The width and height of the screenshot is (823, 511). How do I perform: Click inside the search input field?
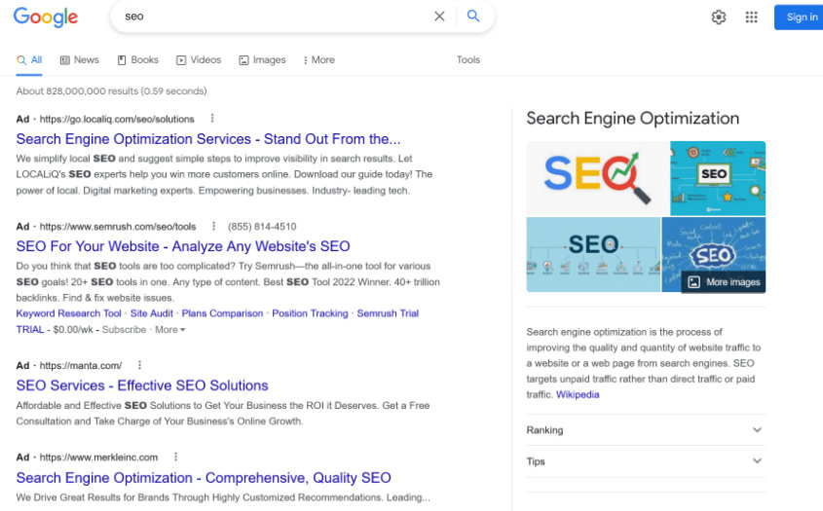click(x=273, y=17)
